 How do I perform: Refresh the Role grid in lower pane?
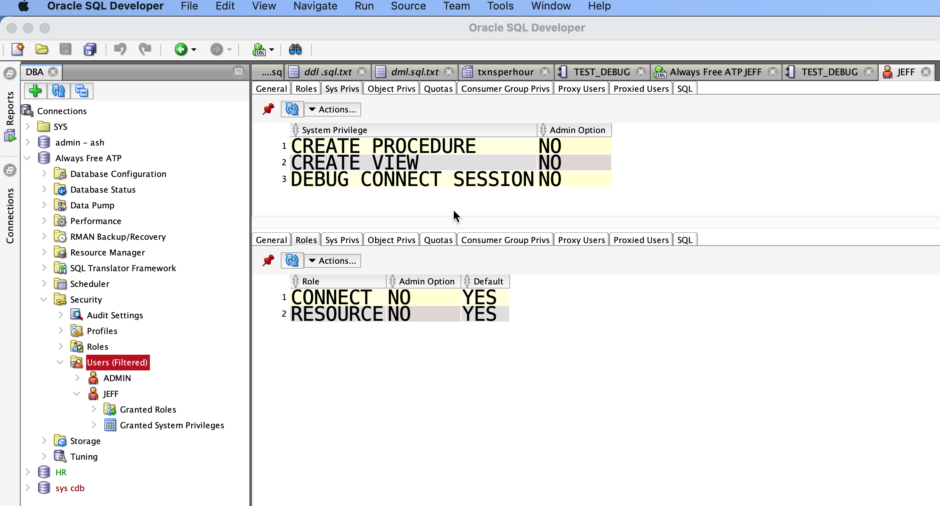292,261
